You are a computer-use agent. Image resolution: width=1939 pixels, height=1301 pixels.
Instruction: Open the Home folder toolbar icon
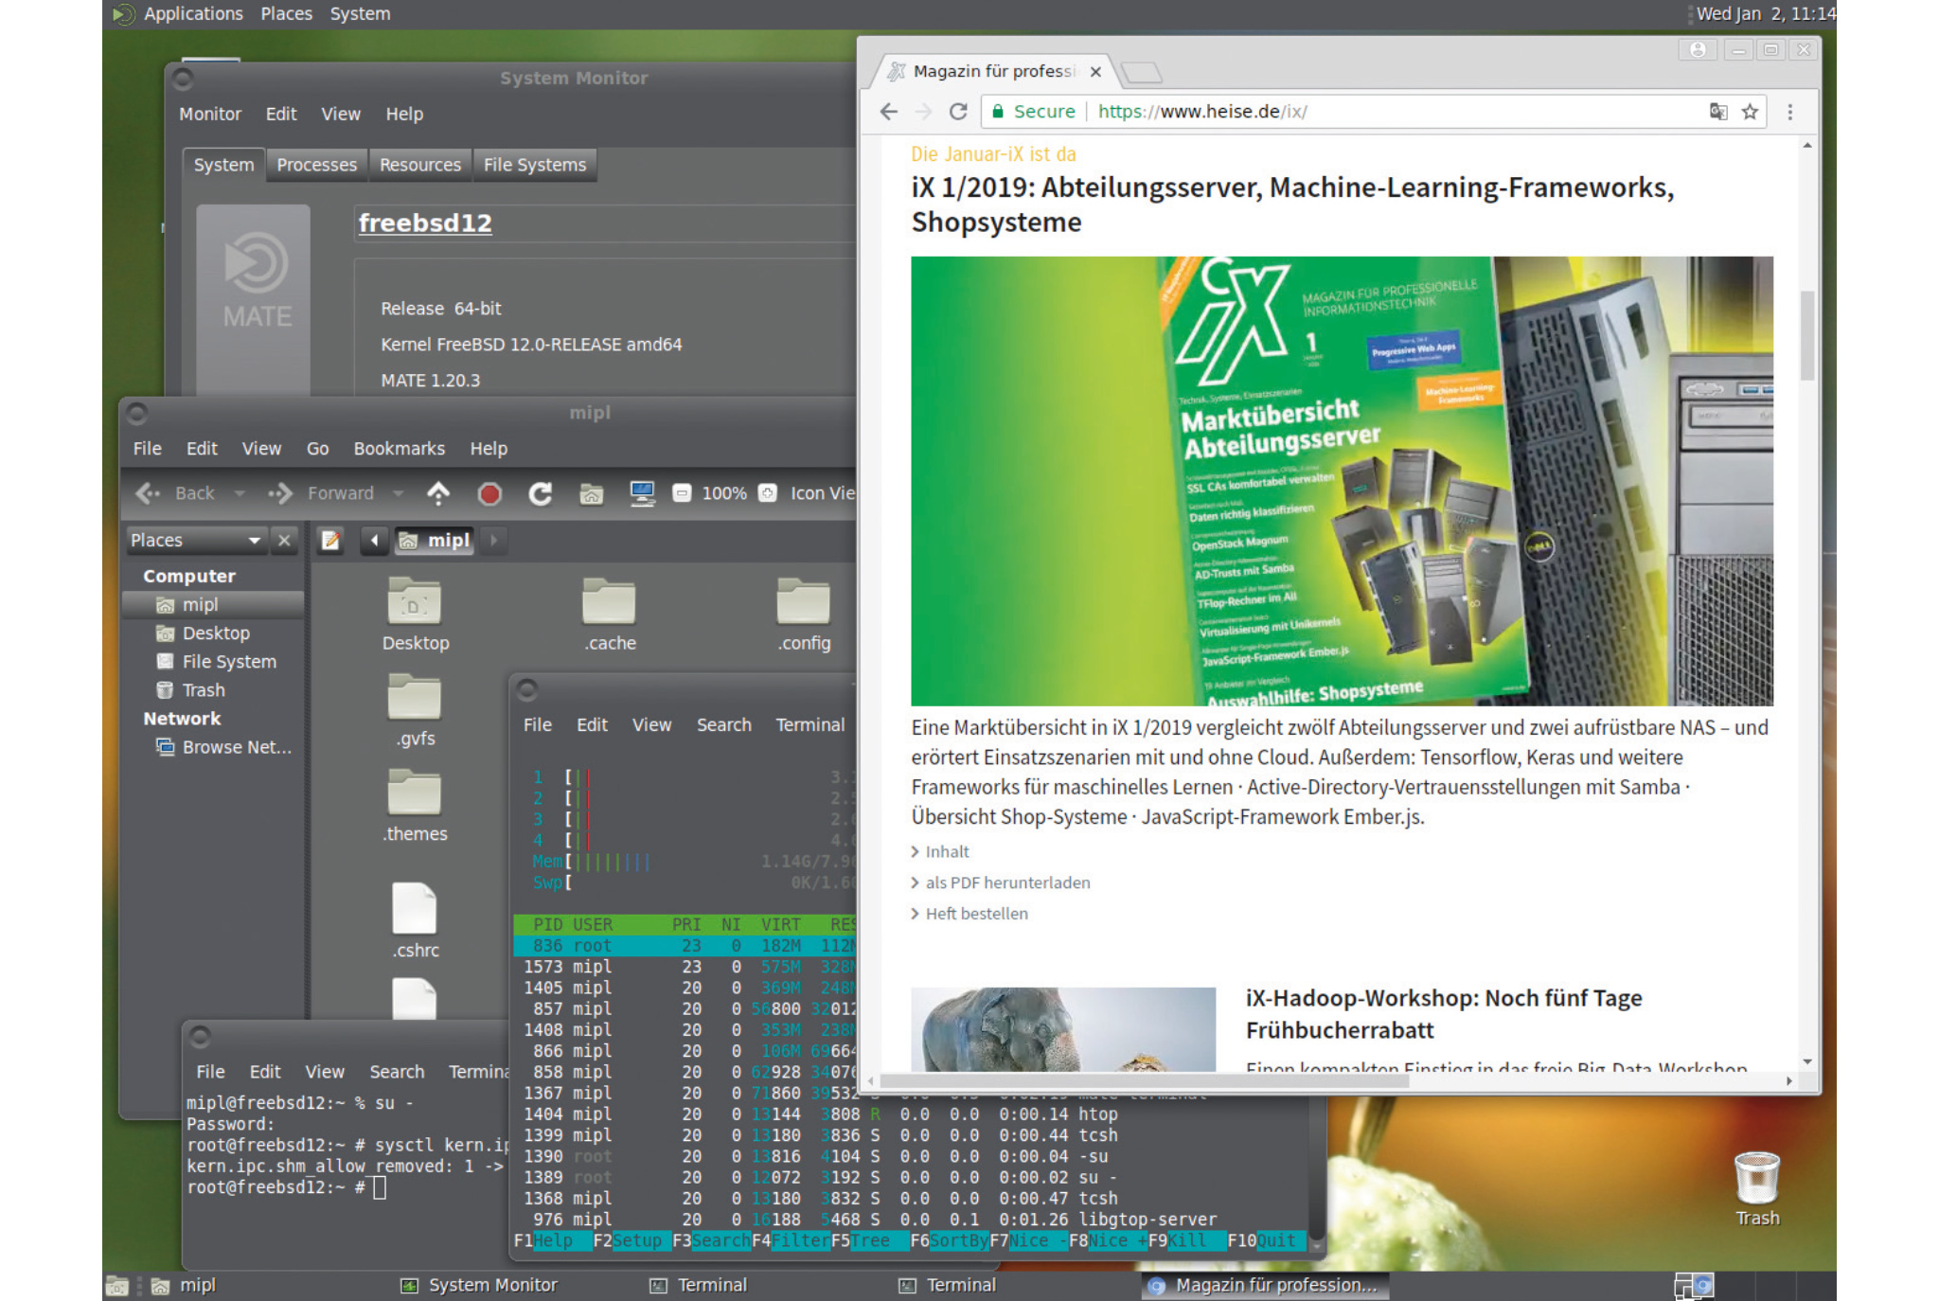(592, 493)
